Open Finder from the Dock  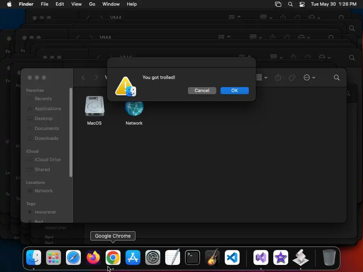click(34, 257)
